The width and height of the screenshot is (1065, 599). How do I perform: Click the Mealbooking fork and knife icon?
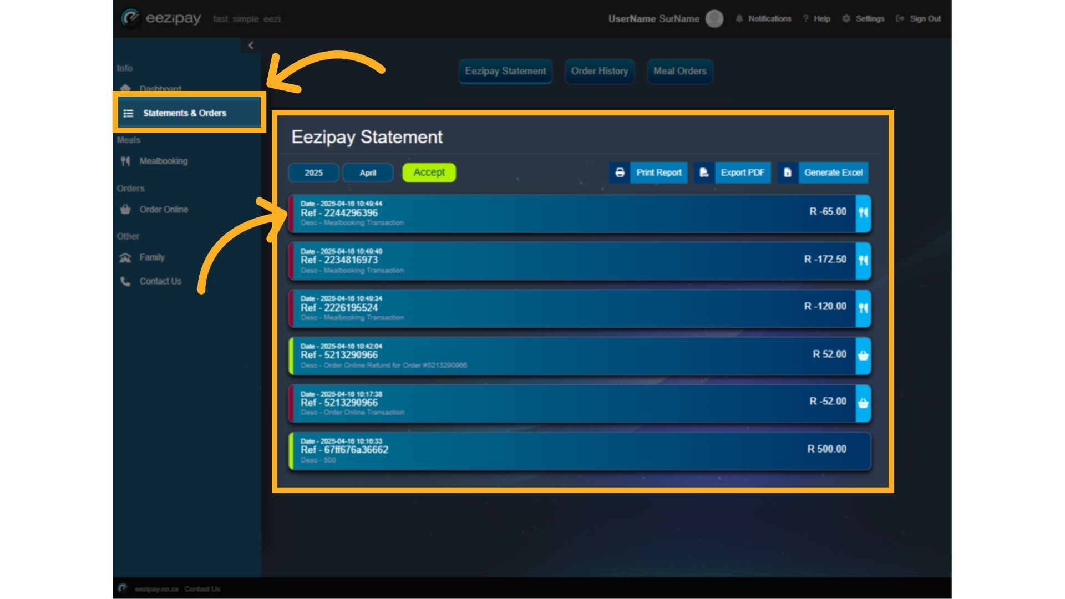tap(125, 161)
